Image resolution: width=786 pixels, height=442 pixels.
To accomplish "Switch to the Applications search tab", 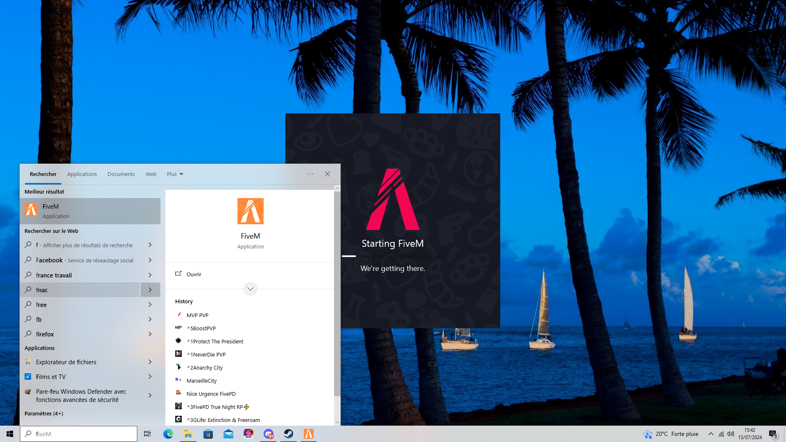I will click(82, 174).
